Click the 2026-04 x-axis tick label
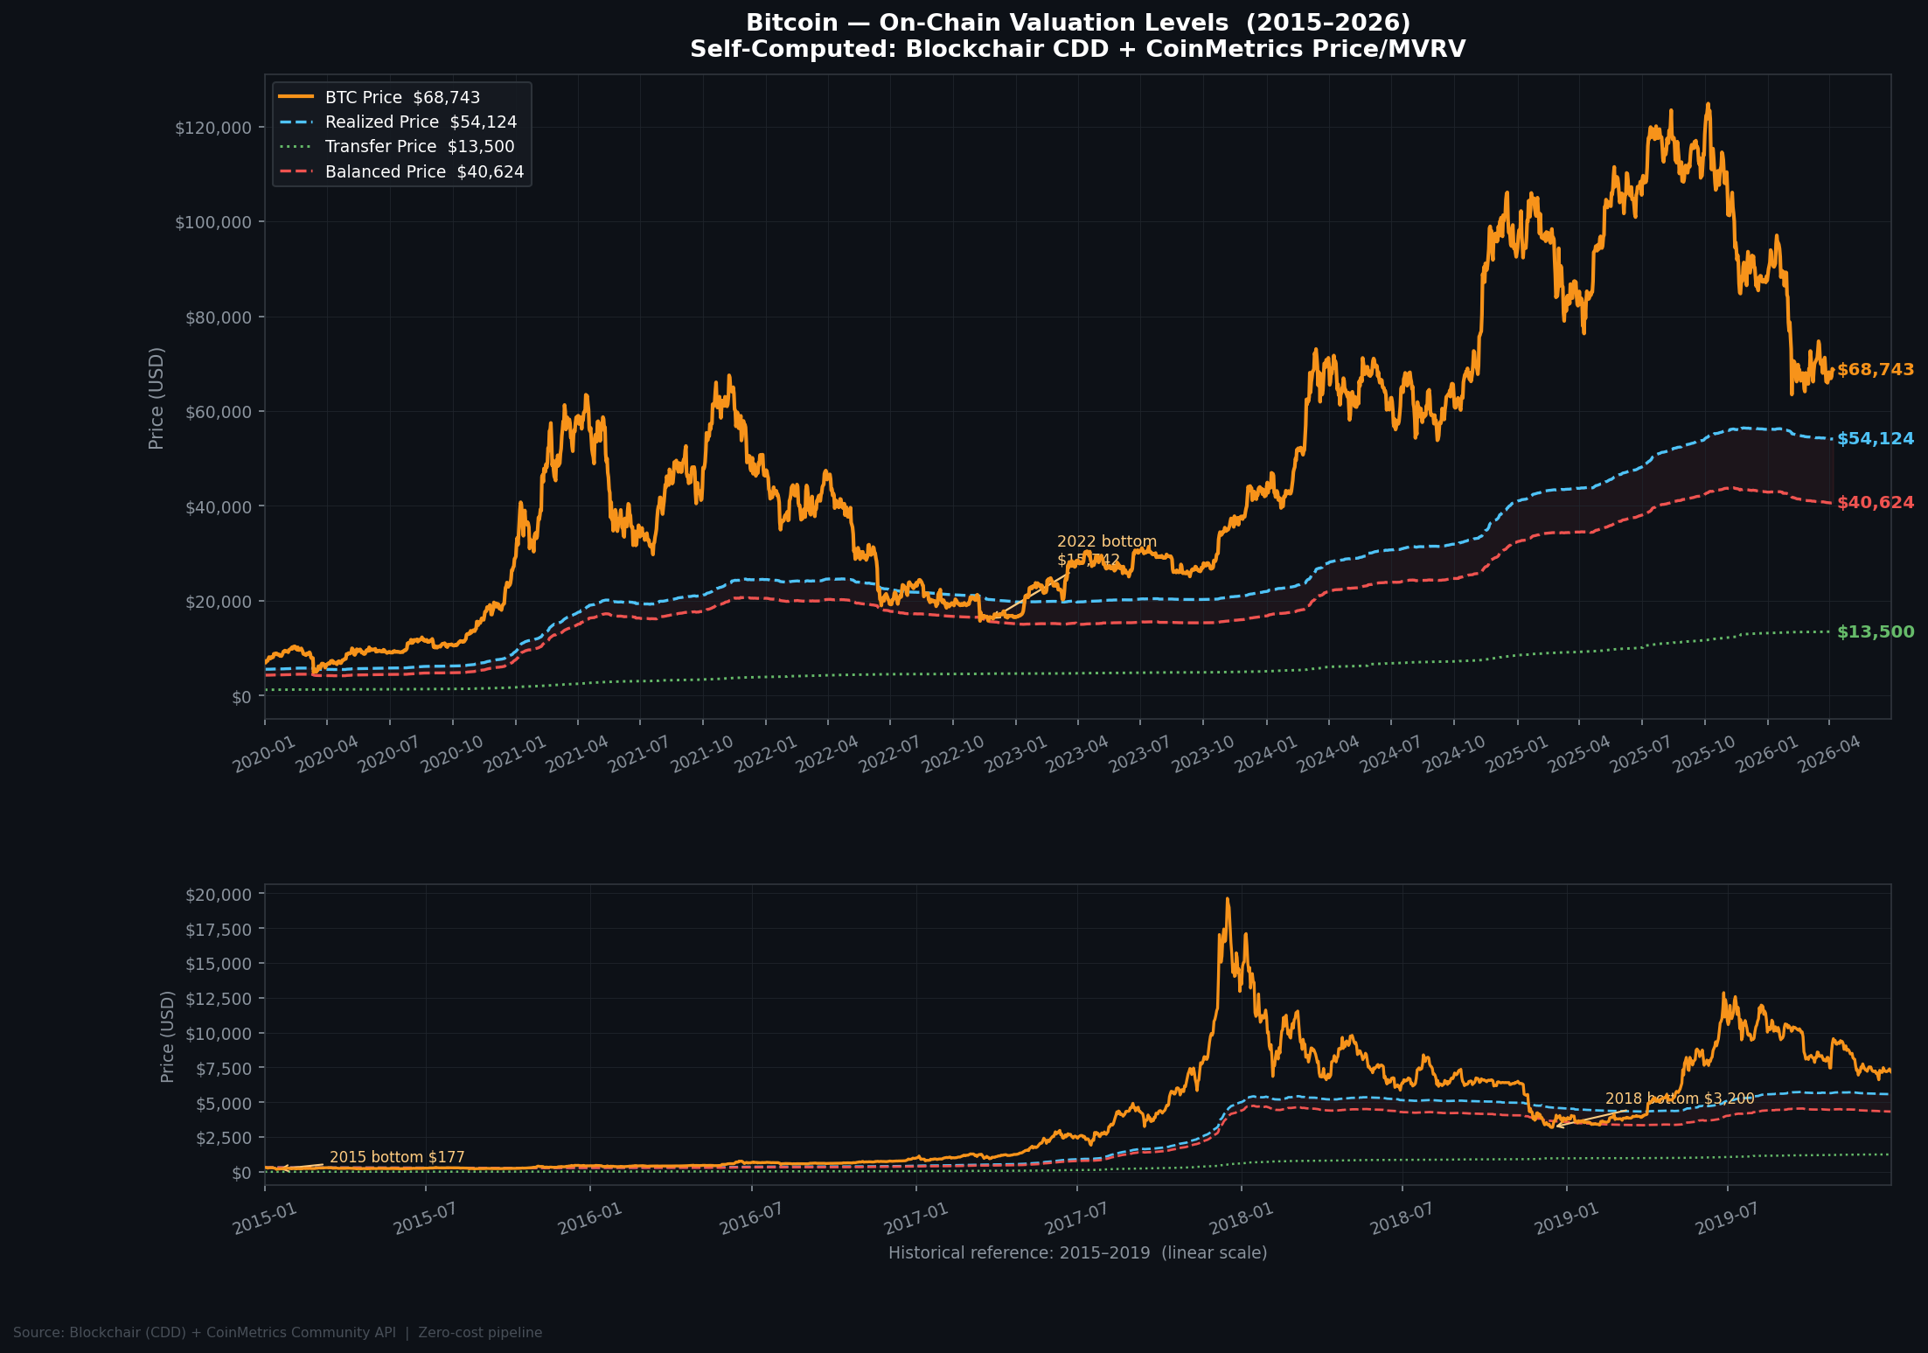1928x1353 pixels. (1828, 754)
